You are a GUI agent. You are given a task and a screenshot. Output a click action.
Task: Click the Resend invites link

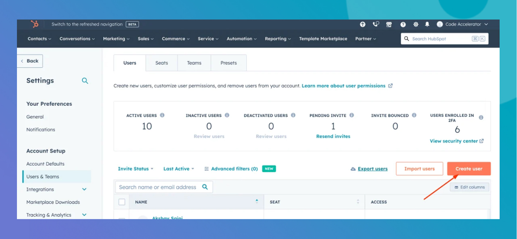[333, 136]
